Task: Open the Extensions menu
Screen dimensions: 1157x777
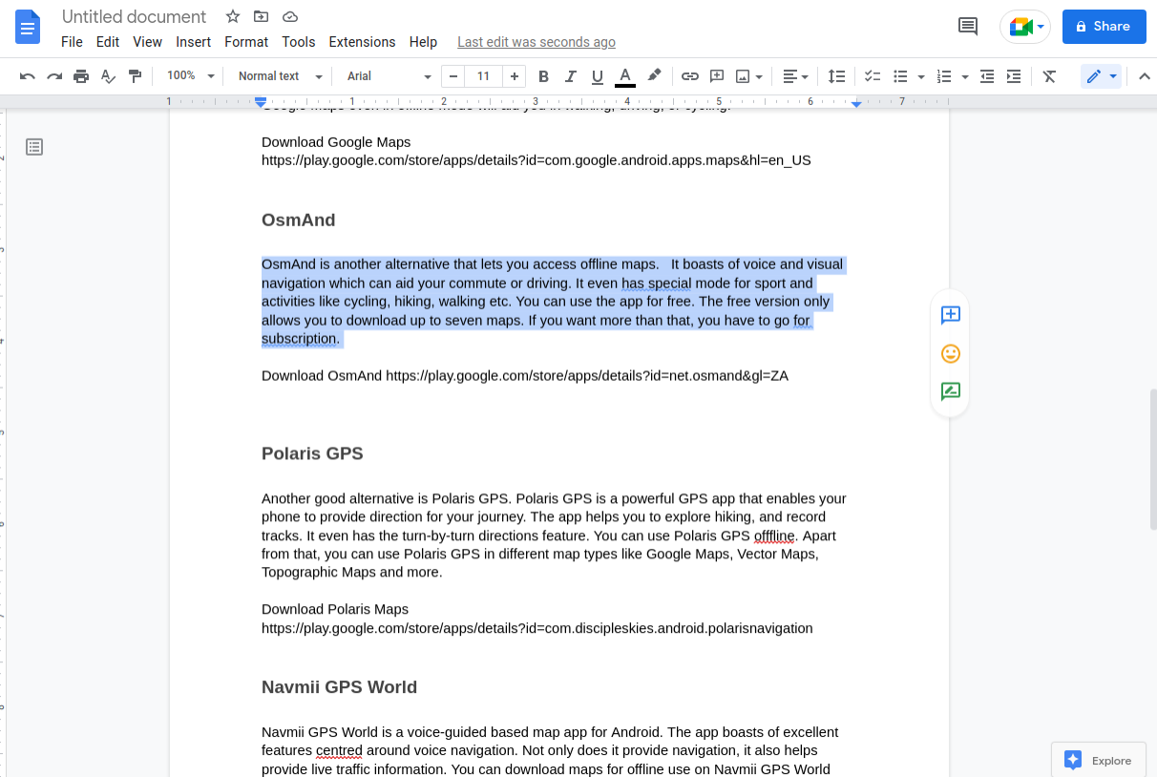Action: point(362,42)
